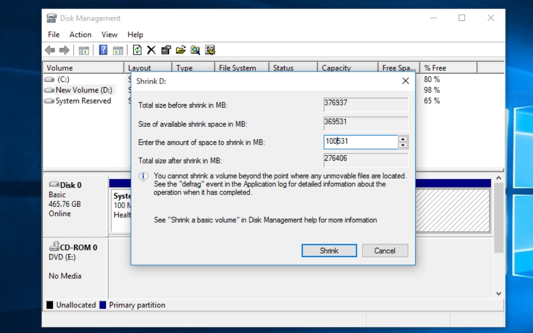Sort by the Status column header
This screenshot has width=533, height=333.
click(293, 68)
